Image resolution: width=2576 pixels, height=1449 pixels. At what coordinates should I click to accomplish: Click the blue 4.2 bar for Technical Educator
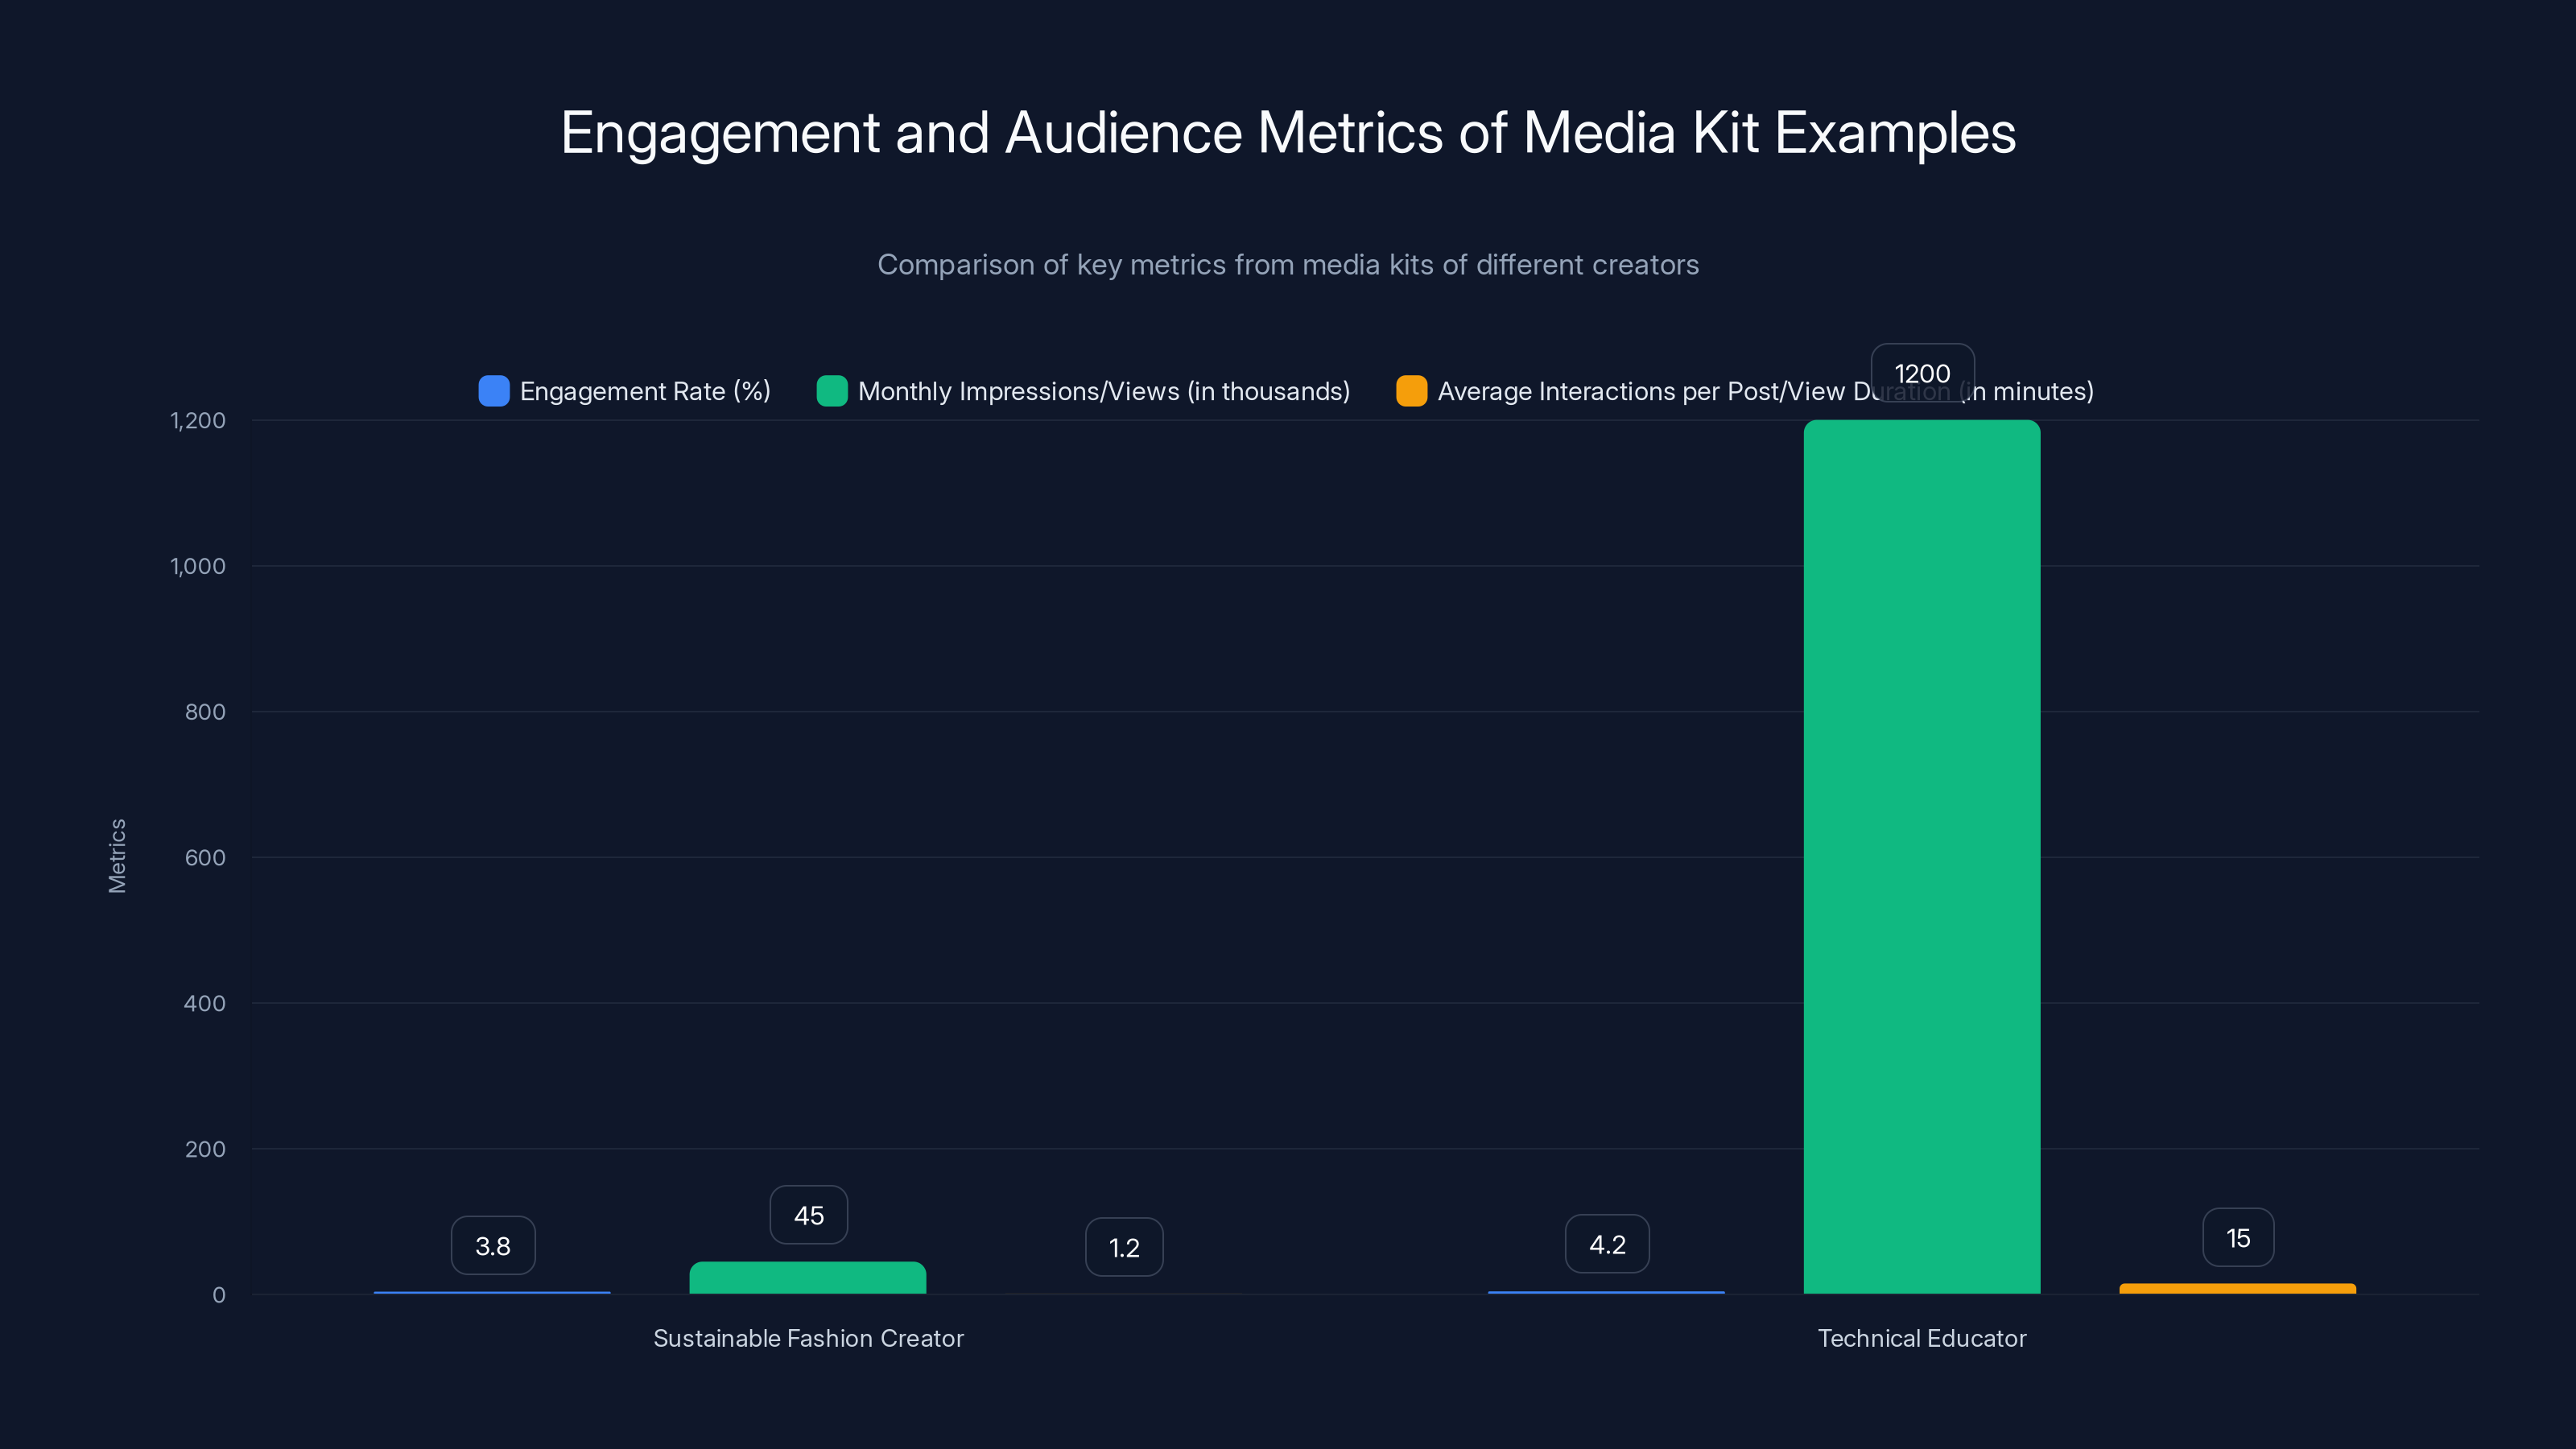(1606, 1292)
